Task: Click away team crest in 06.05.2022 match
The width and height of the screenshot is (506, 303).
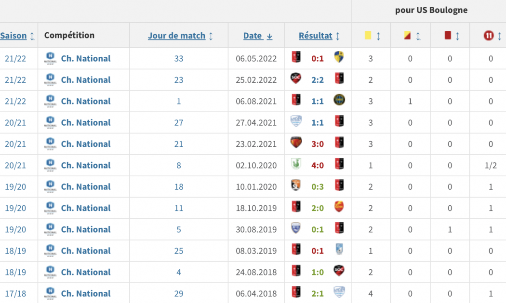Action: 339,58
